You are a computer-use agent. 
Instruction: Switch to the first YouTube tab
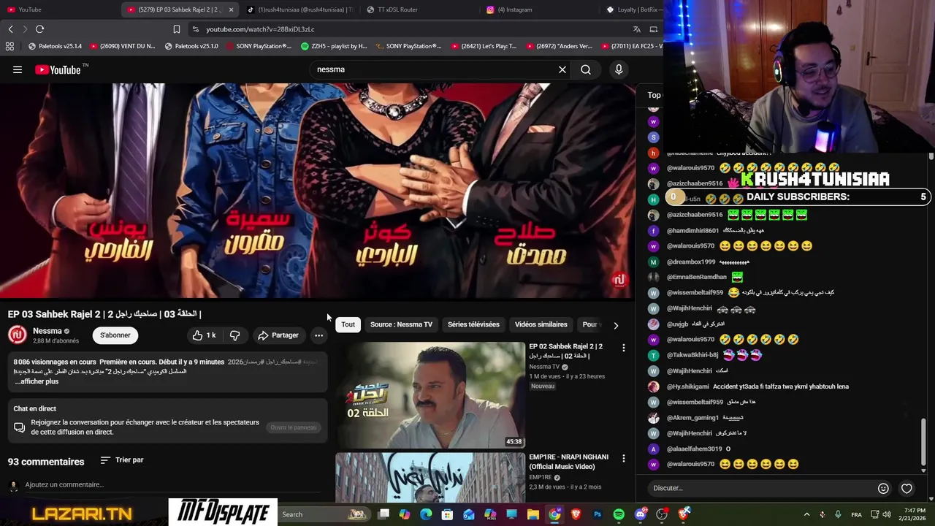point(58,9)
